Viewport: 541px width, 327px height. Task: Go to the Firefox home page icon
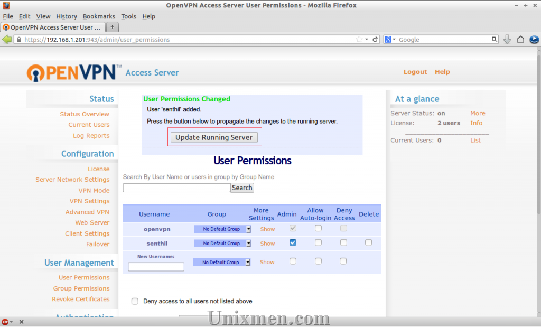point(520,39)
